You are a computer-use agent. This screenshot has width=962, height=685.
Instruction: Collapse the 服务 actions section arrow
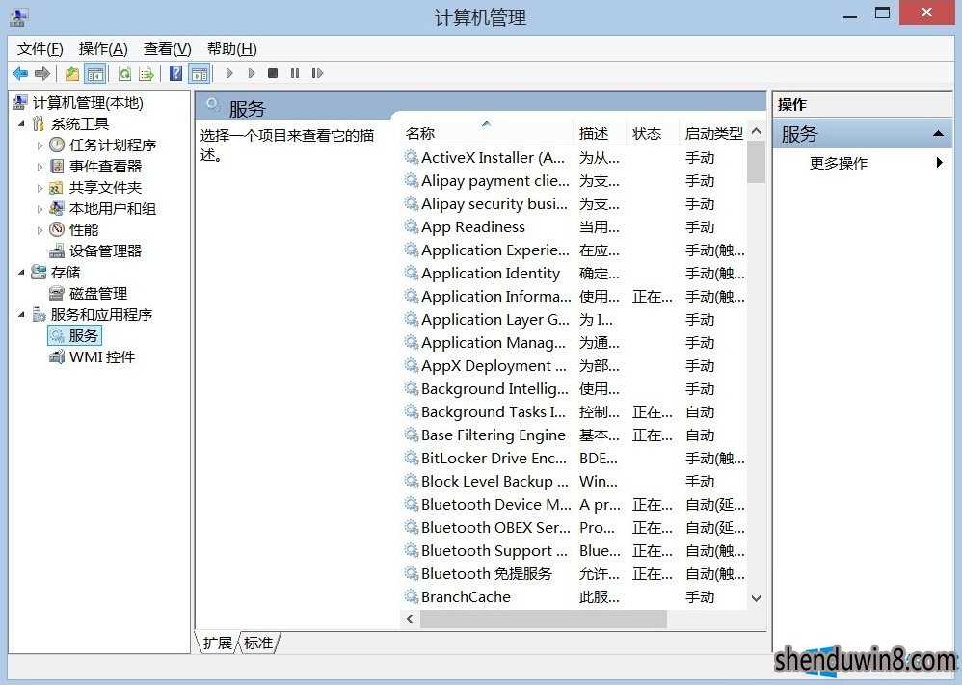coord(938,134)
